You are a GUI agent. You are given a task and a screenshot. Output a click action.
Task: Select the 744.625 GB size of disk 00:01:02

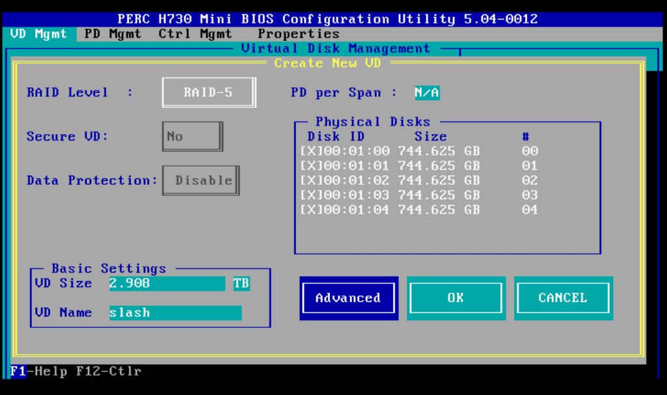439,180
